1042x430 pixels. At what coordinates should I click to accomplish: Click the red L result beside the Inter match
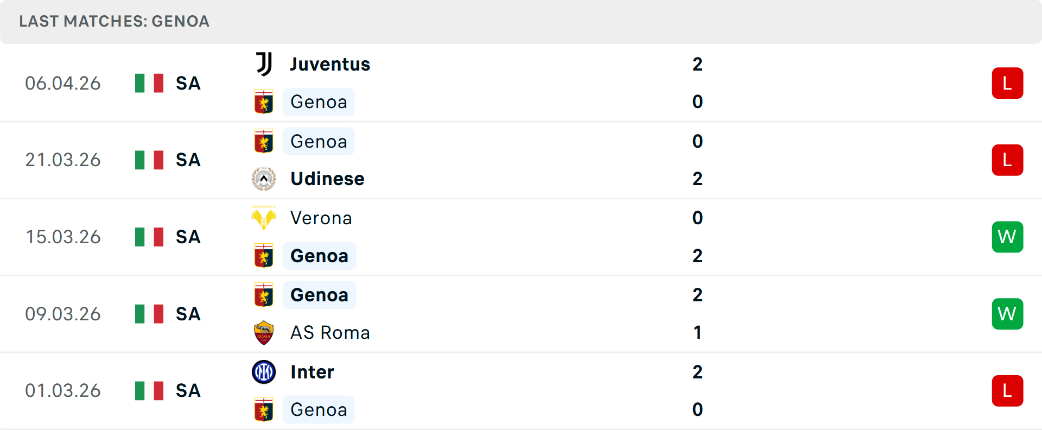tap(1007, 391)
